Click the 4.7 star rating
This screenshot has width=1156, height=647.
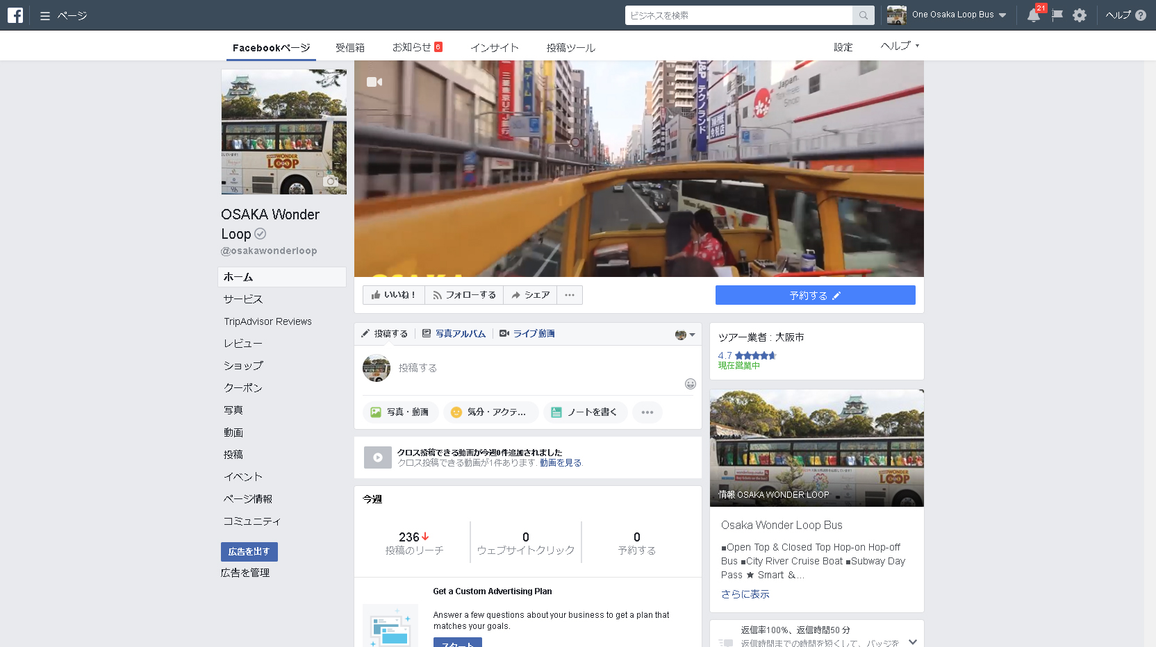click(x=747, y=355)
